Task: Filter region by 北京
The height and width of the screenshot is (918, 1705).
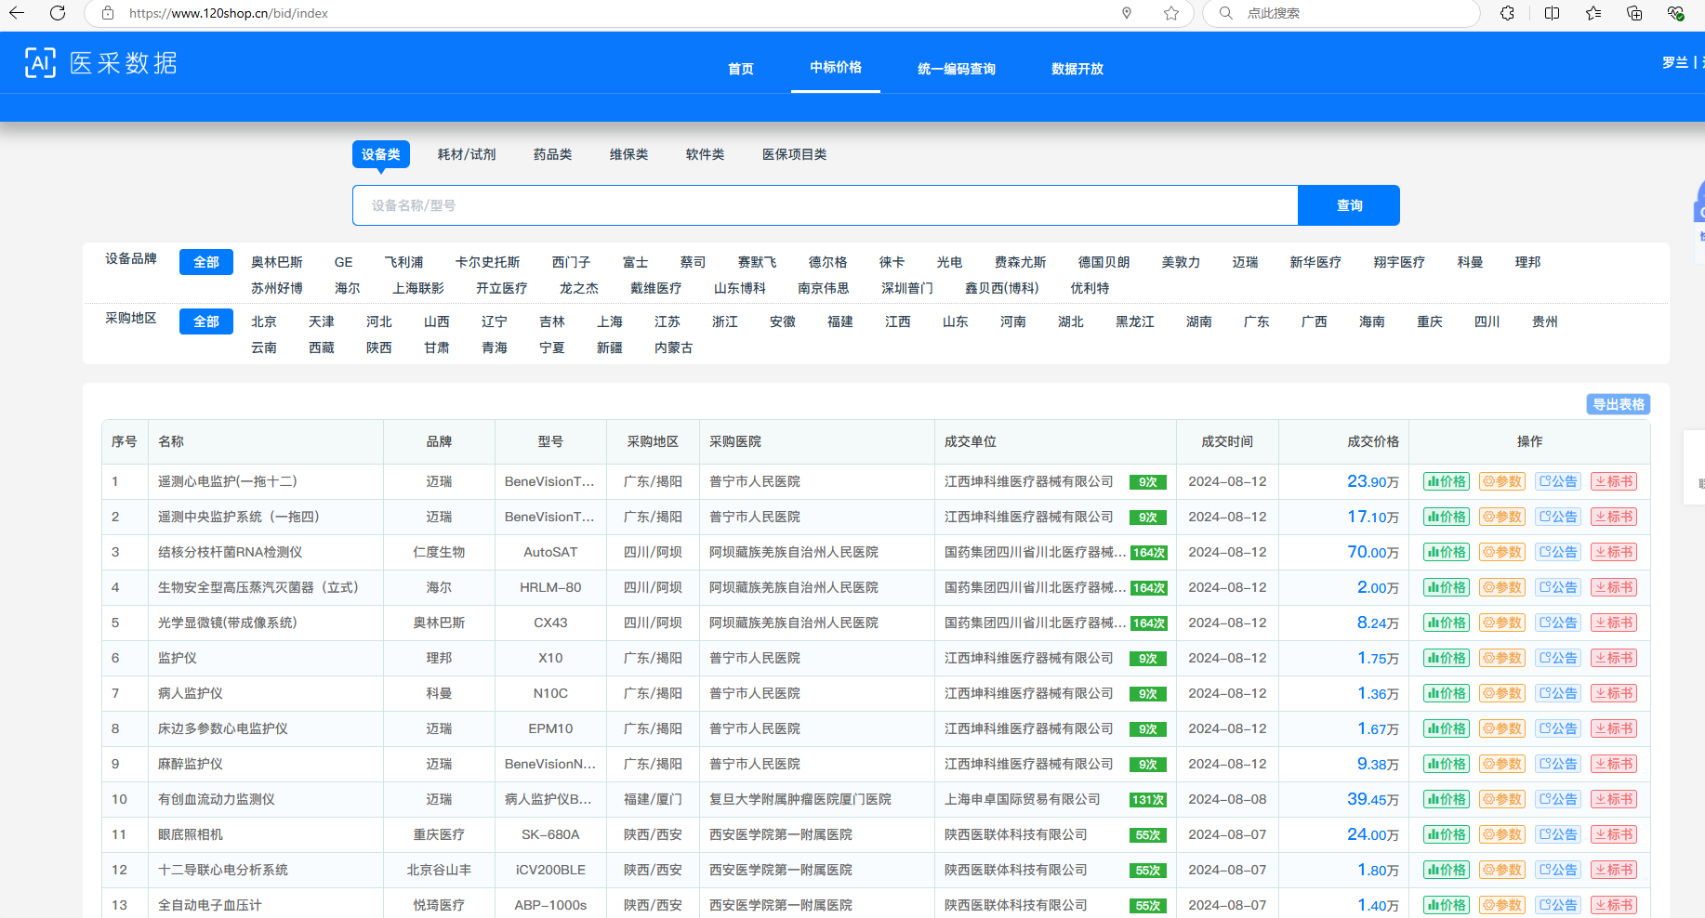Action: point(264,321)
